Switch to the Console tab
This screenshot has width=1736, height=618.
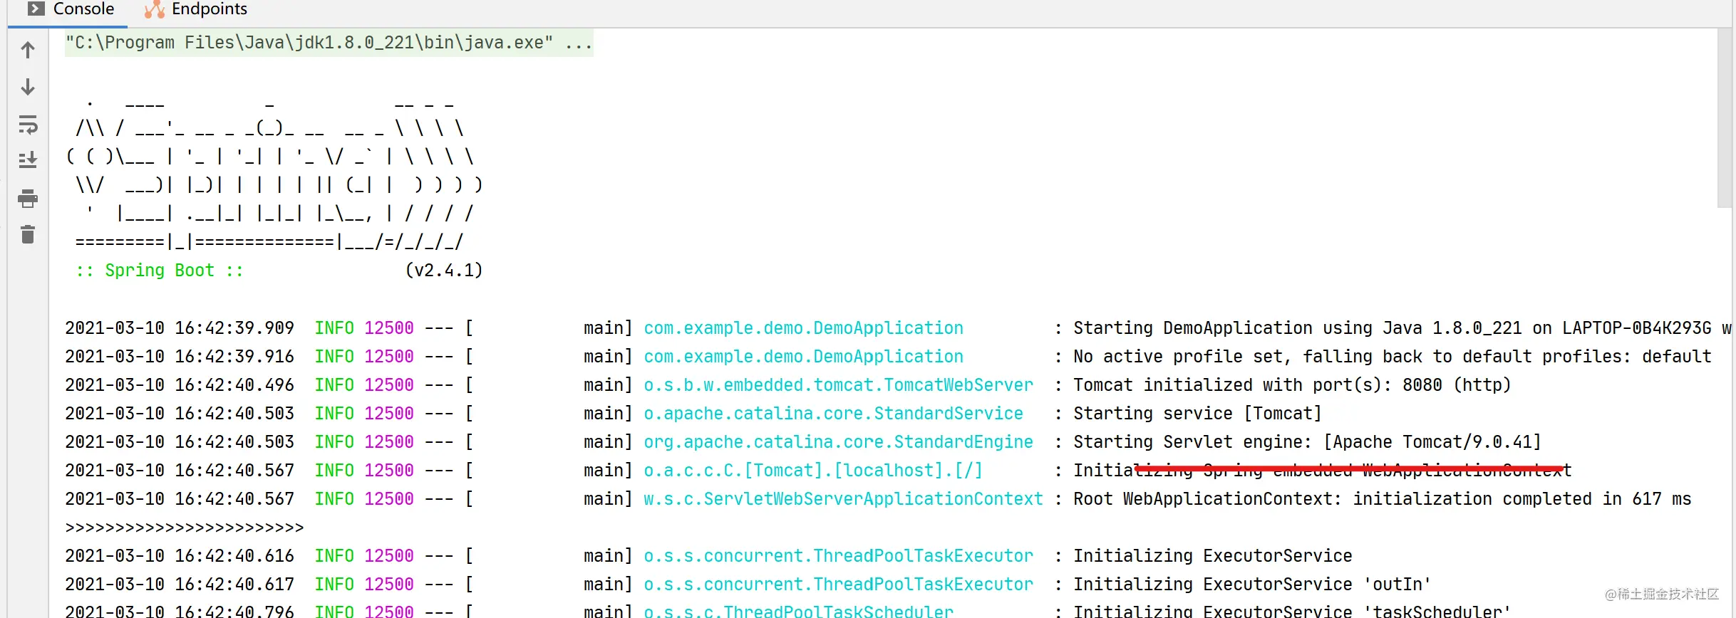[x=70, y=9]
